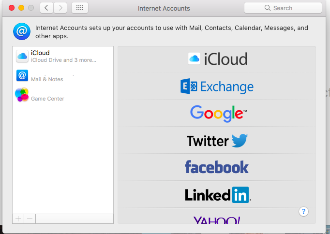Choose Google as the account type
The image size is (330, 234).
217,113
